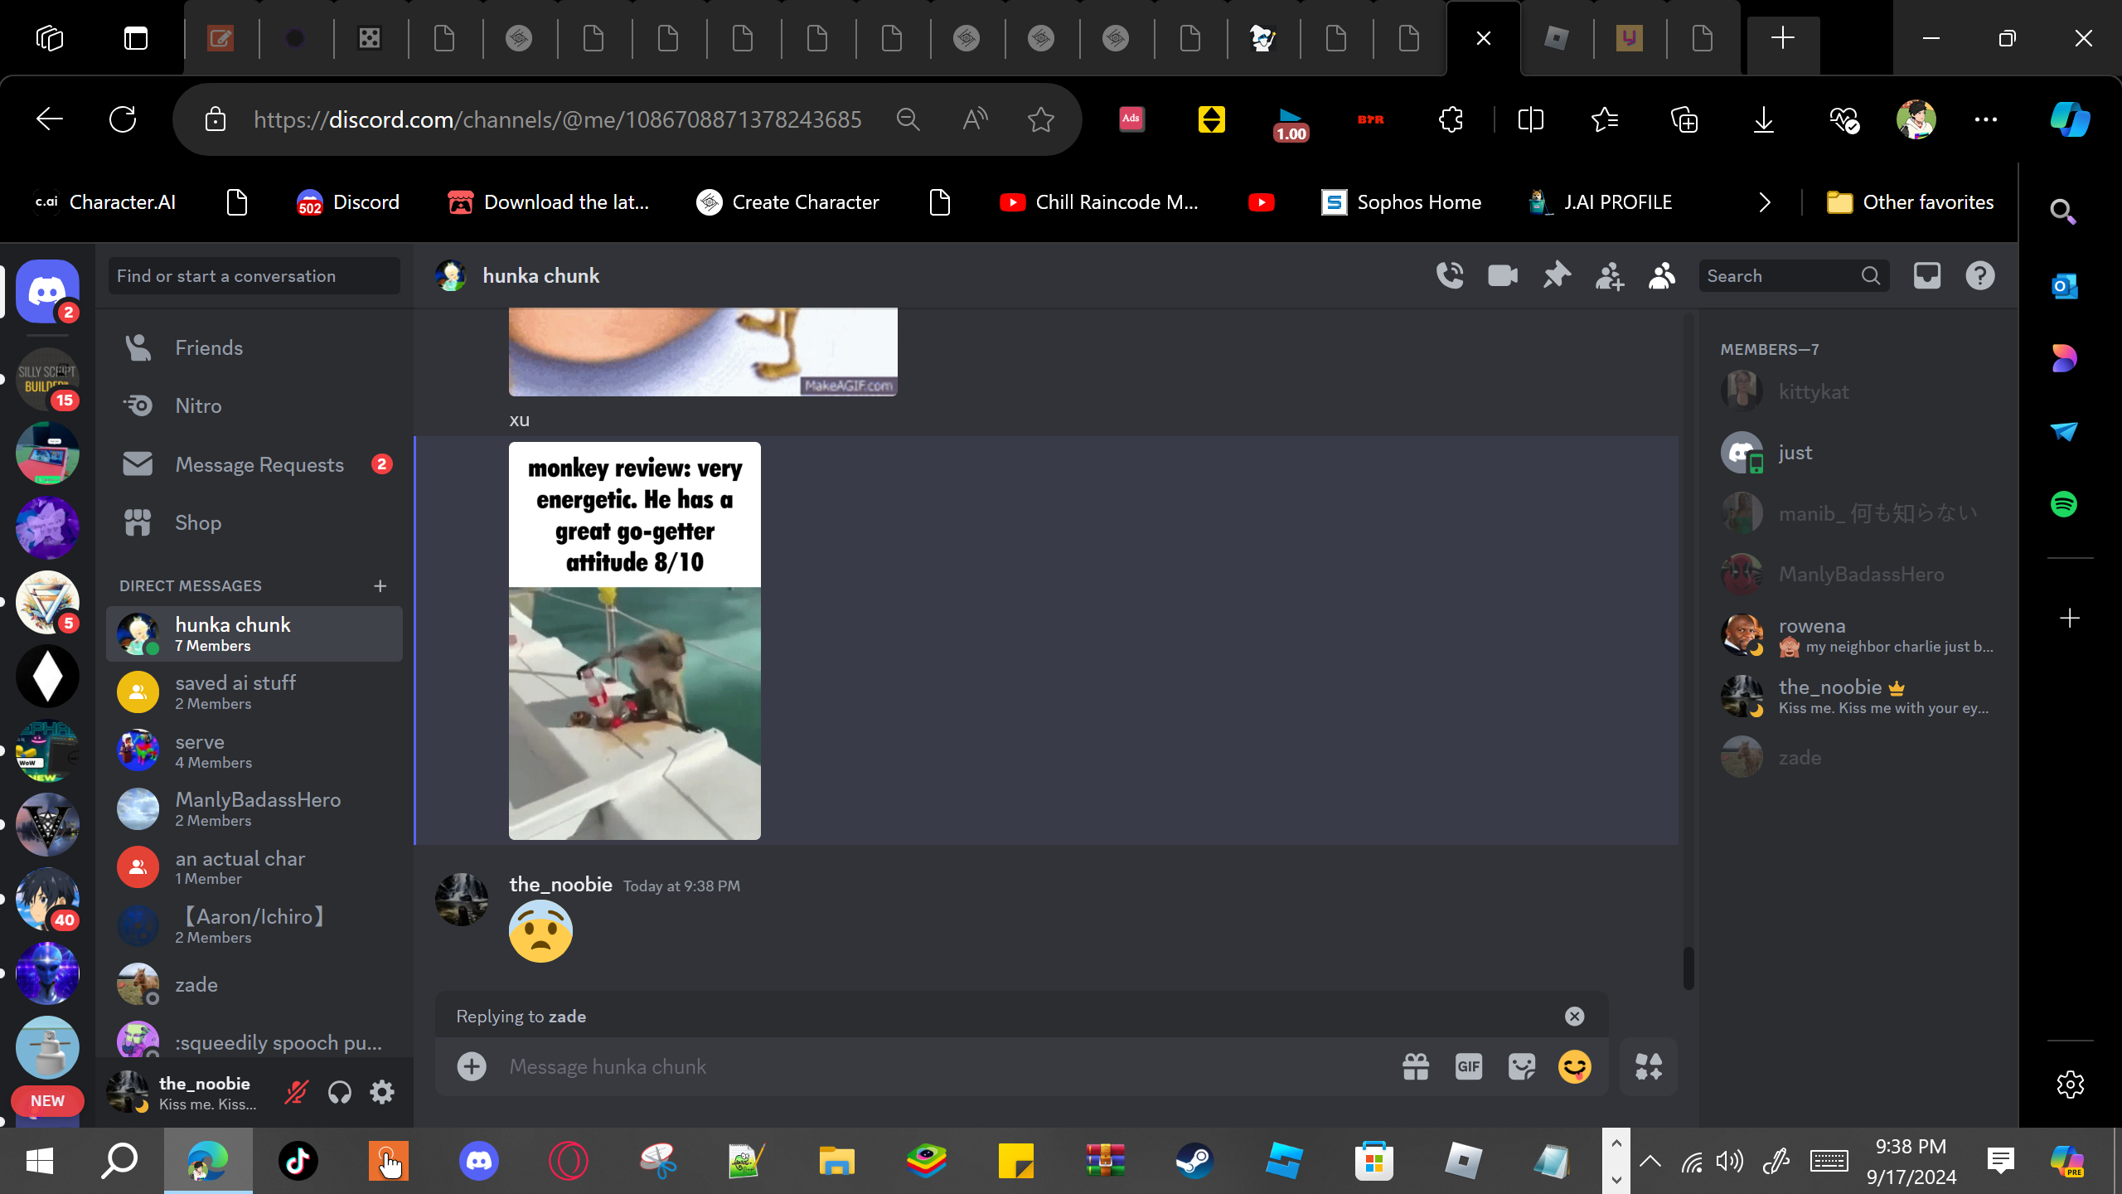Open Discord inbox icon
Image resolution: width=2122 pixels, height=1194 pixels.
[1927, 275]
